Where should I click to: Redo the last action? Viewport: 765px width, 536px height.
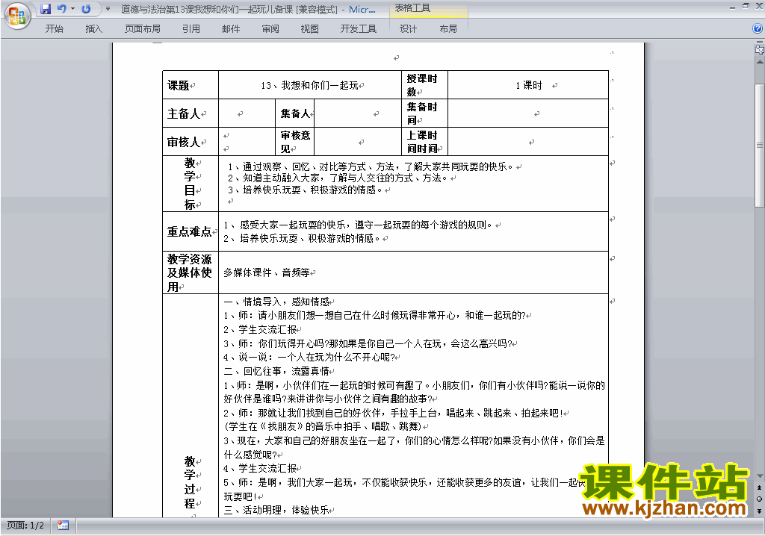click(86, 9)
